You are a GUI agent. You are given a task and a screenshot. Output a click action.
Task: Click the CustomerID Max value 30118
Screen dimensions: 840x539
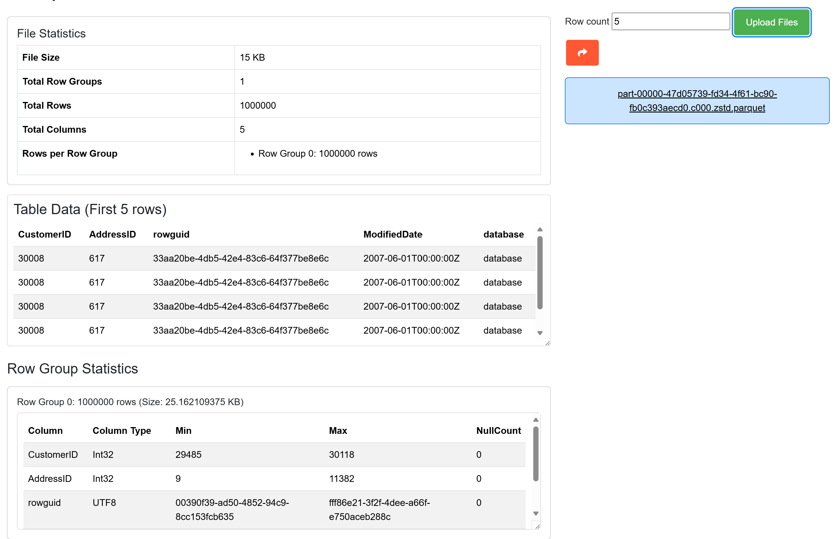pyautogui.click(x=341, y=455)
